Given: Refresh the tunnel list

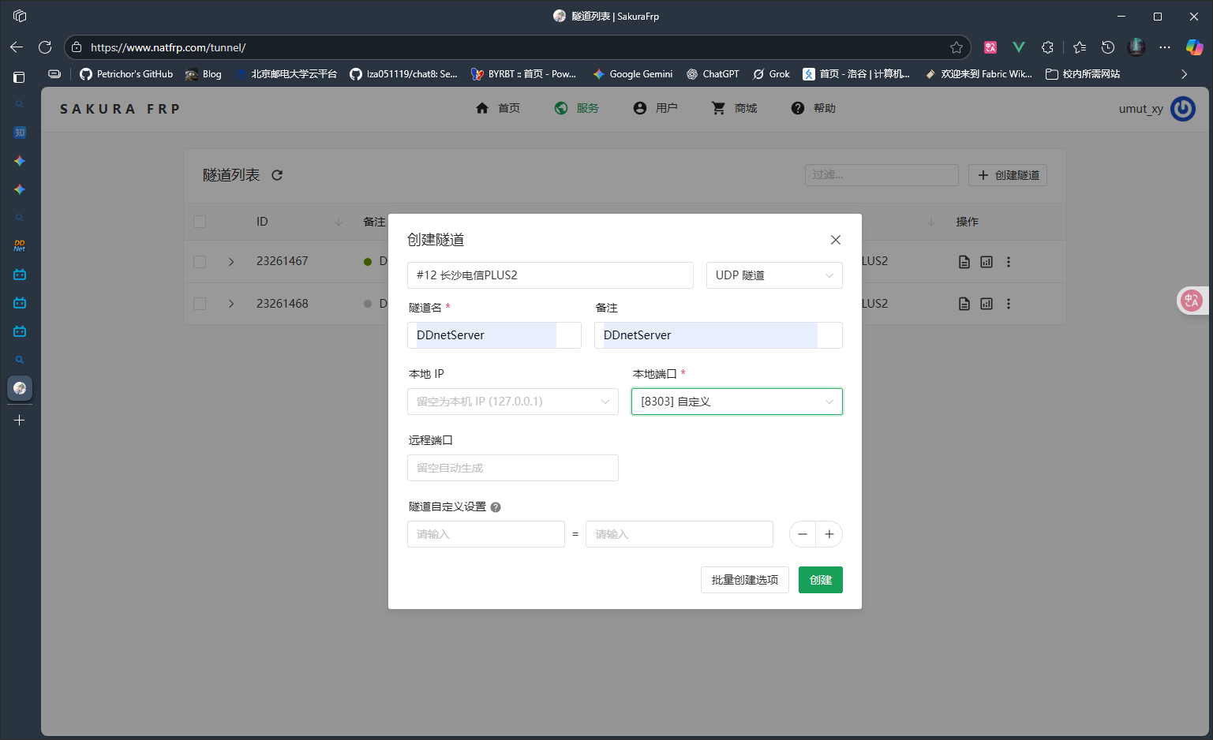Looking at the screenshot, I should coord(276,174).
